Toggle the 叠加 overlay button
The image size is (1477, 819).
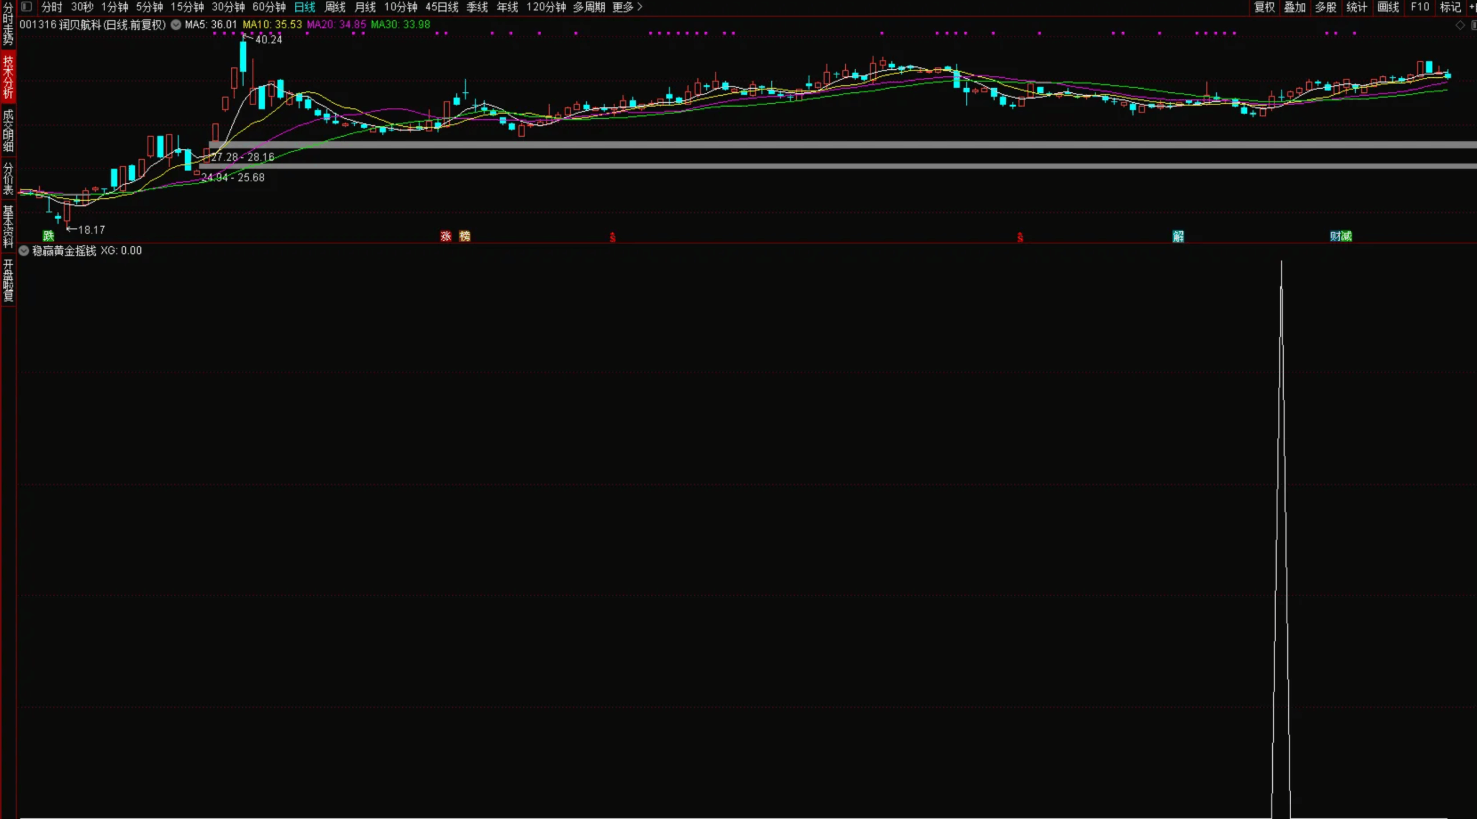pyautogui.click(x=1295, y=7)
